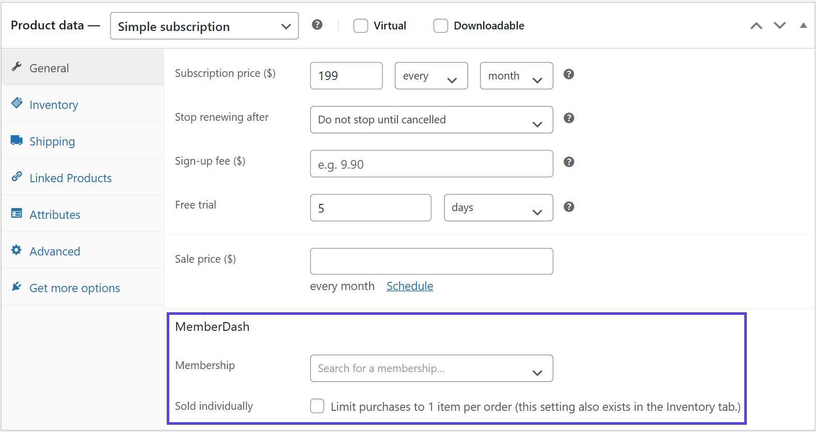Switch to the Attributes tab
Screen dimensions: 816x432
(x=83, y=214)
